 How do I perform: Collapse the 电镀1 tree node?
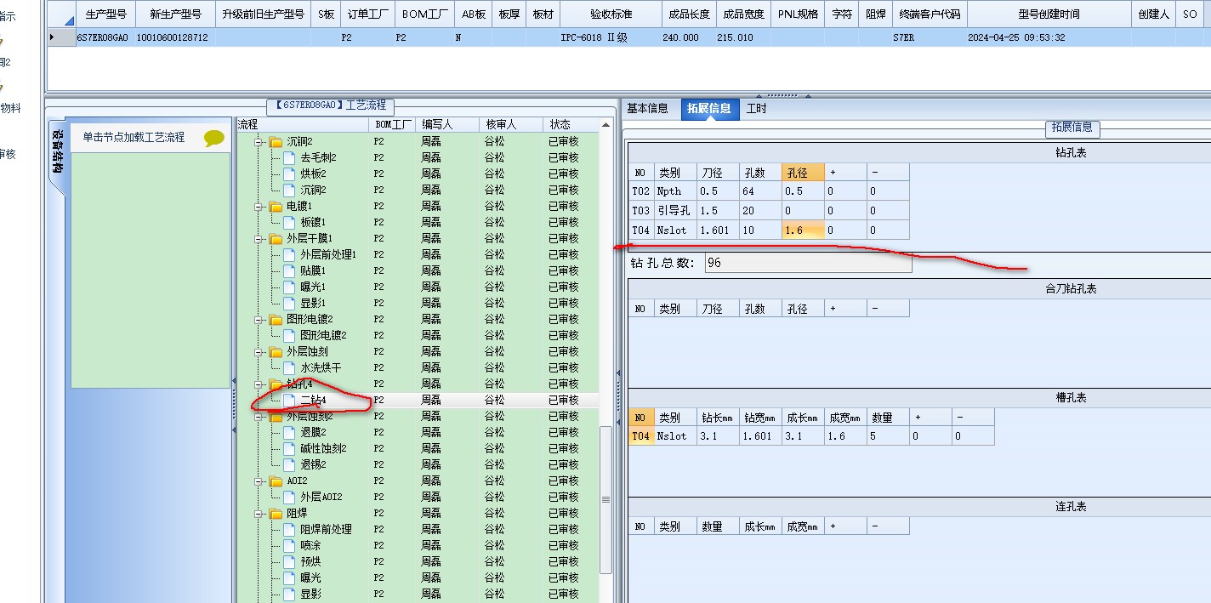[x=259, y=207]
